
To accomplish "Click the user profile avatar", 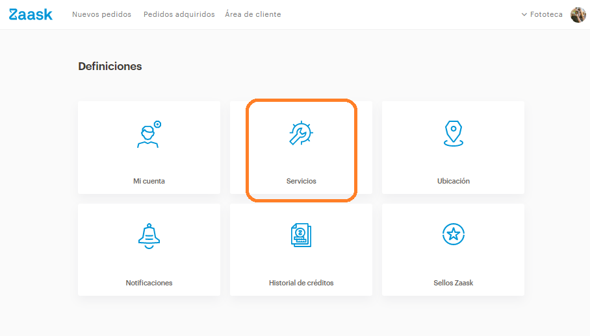I will [578, 15].
